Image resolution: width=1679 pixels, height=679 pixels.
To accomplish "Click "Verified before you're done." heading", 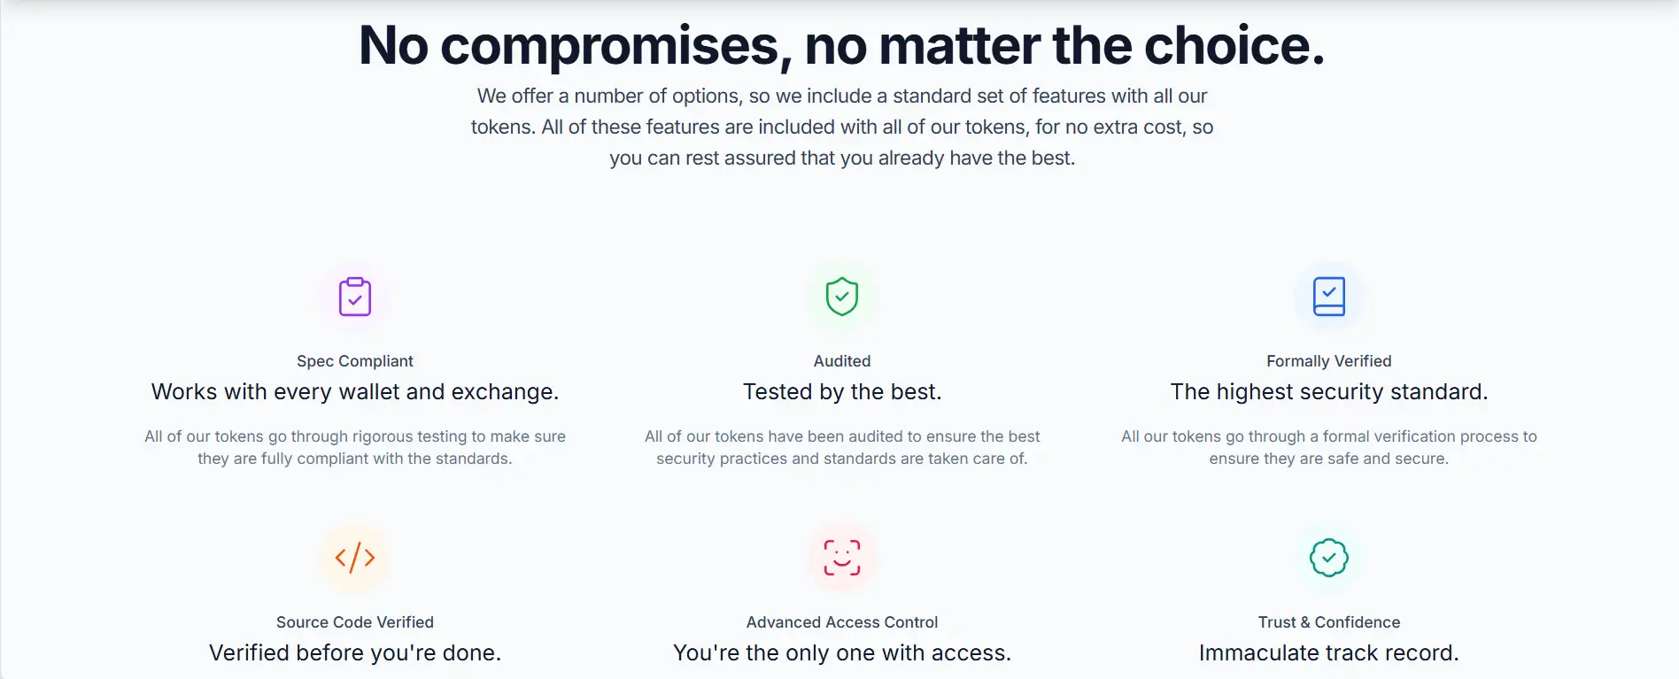I will point(355,653).
